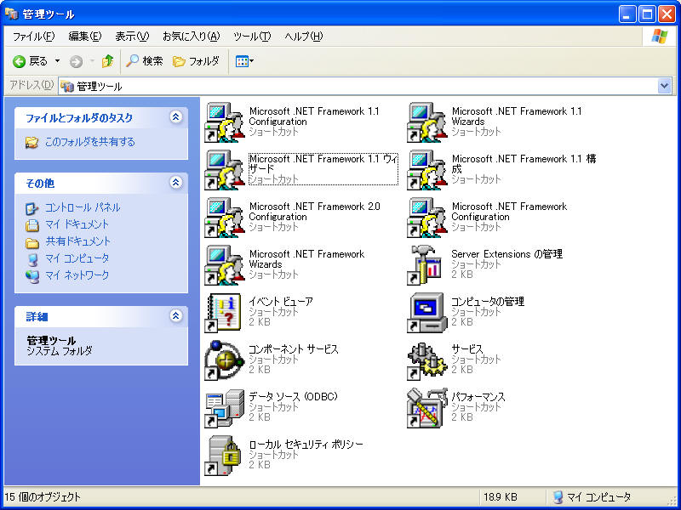Select the コンポーネント サービス icon
The image size is (681, 510).
pos(224,360)
